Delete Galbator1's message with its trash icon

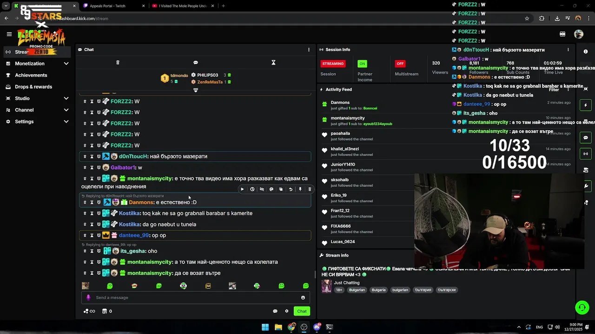point(85,167)
